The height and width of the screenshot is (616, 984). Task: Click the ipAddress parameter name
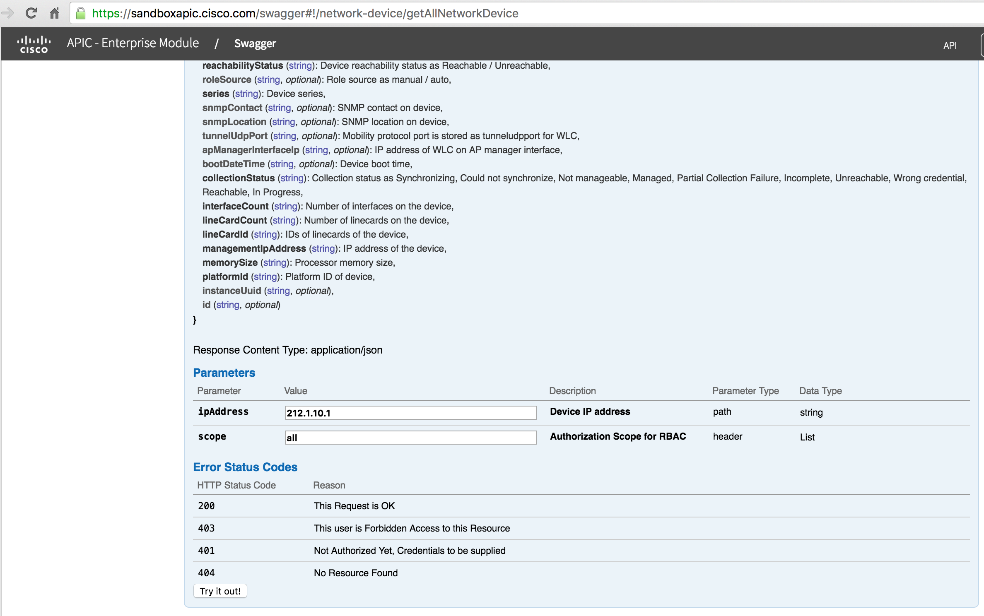(223, 411)
